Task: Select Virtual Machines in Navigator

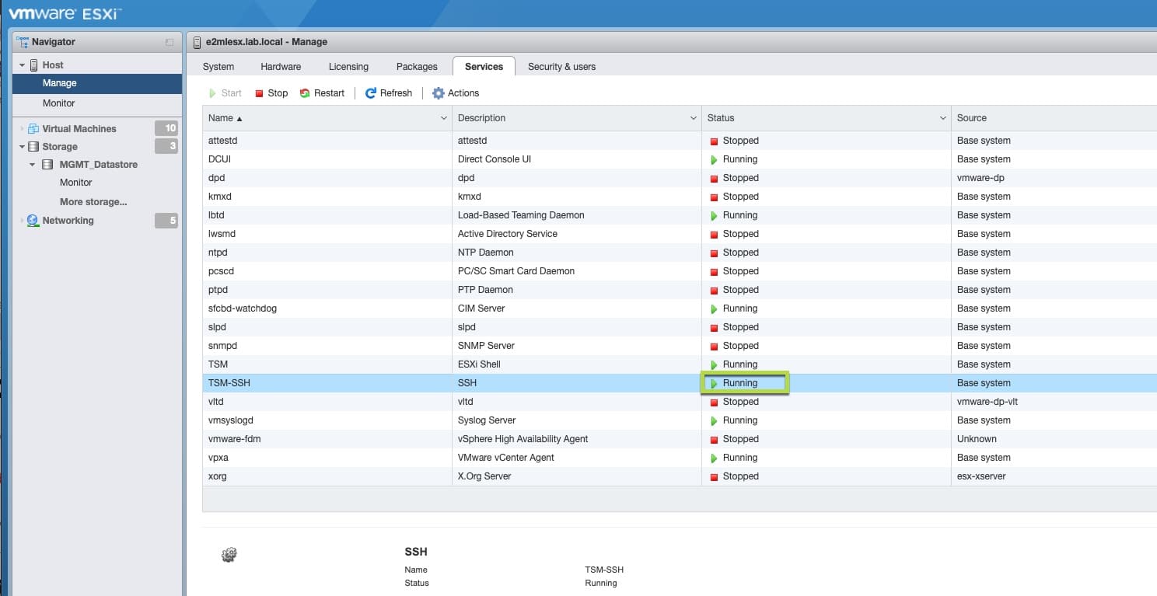Action: 79,129
